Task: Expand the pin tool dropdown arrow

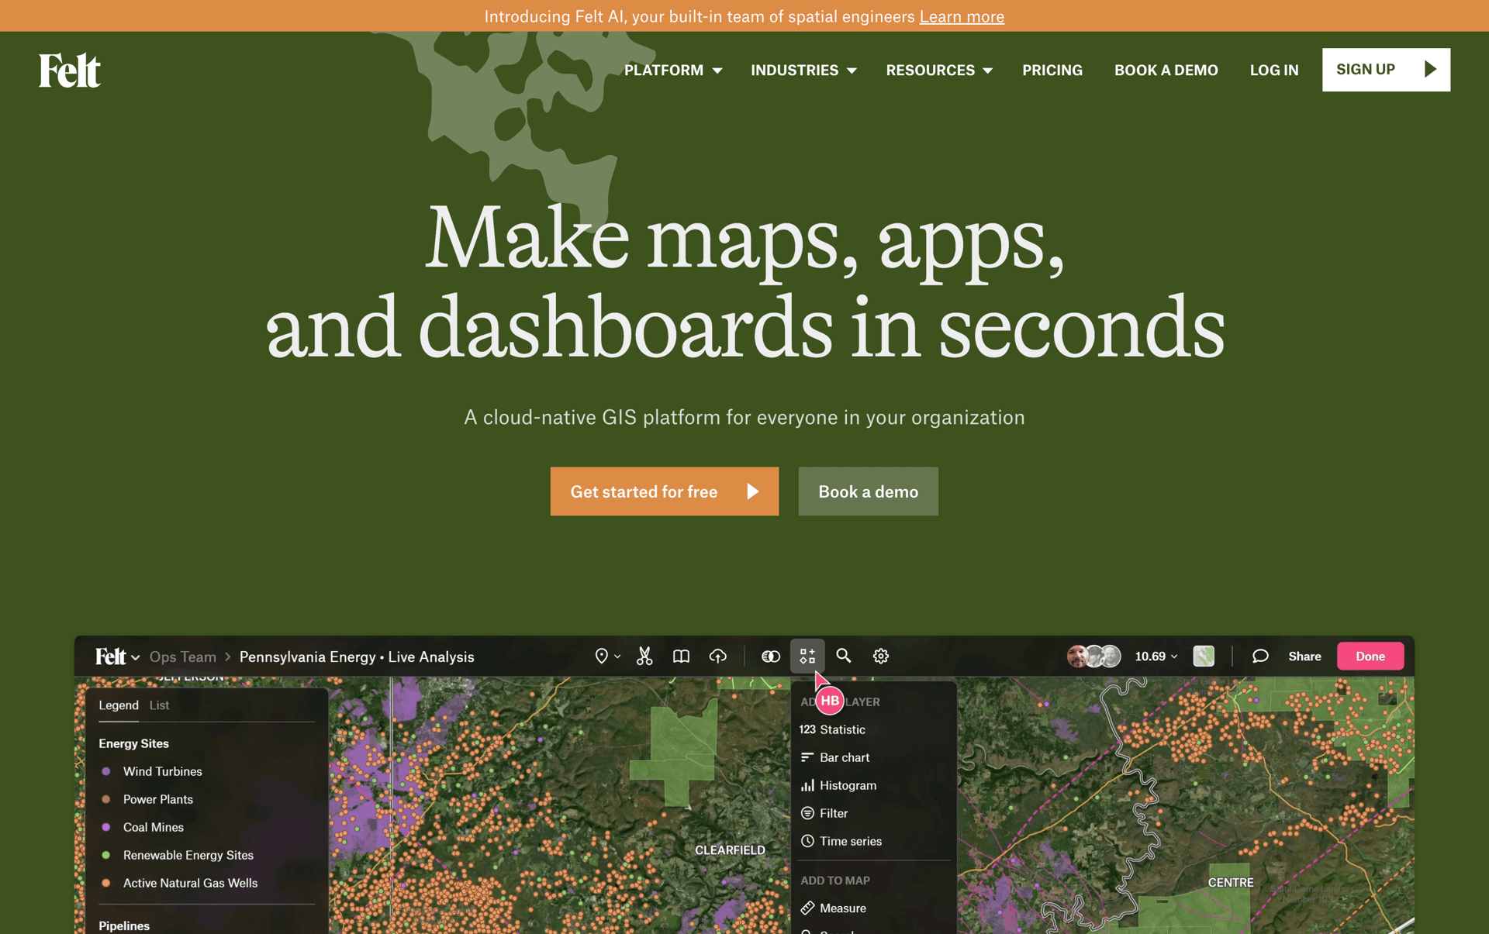Action: point(617,657)
